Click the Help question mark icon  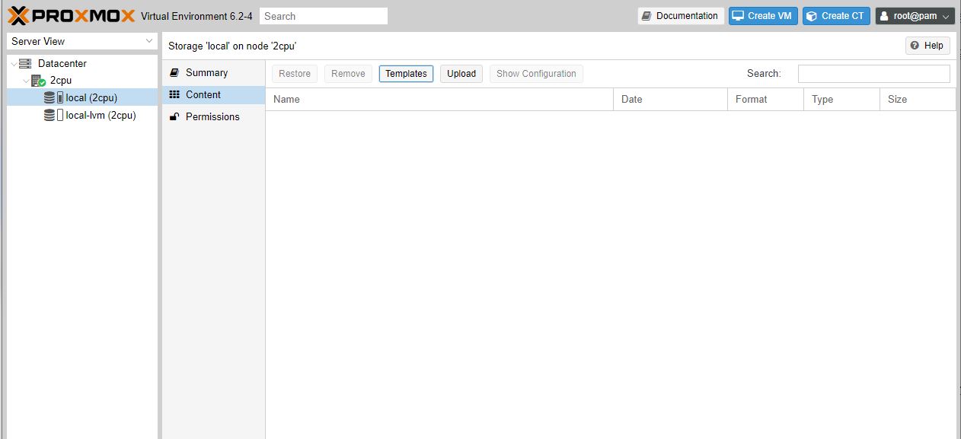pos(915,46)
